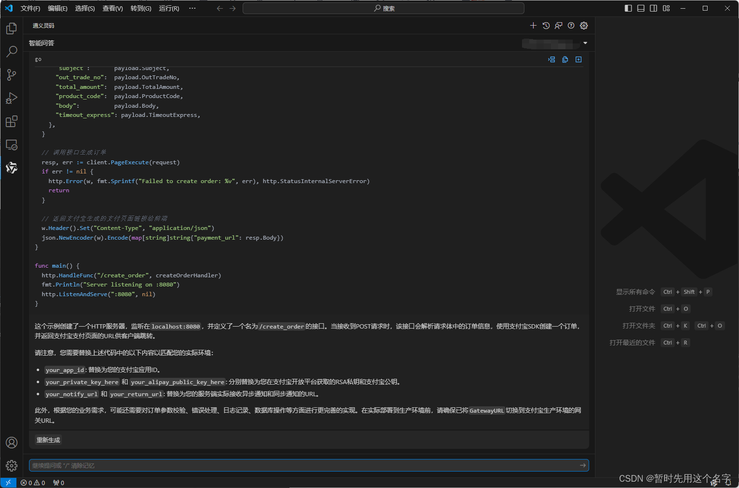Focus the 继续提问 chat input field
This screenshot has width=739, height=488.
pos(309,465)
